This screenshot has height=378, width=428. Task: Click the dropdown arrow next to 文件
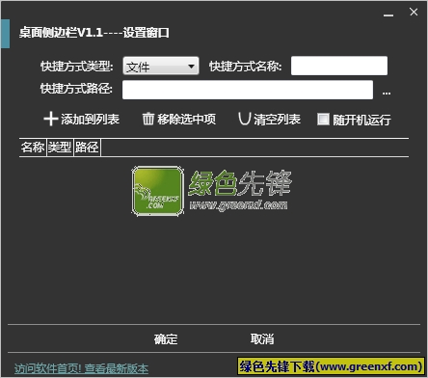(x=191, y=67)
